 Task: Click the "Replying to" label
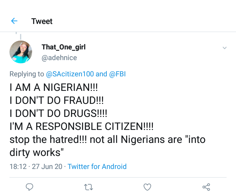pyautogui.click(x=27, y=74)
